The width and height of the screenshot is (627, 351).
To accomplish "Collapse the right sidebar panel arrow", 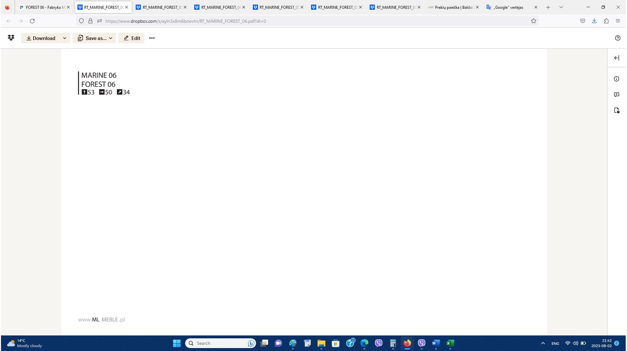I will pyautogui.click(x=616, y=58).
